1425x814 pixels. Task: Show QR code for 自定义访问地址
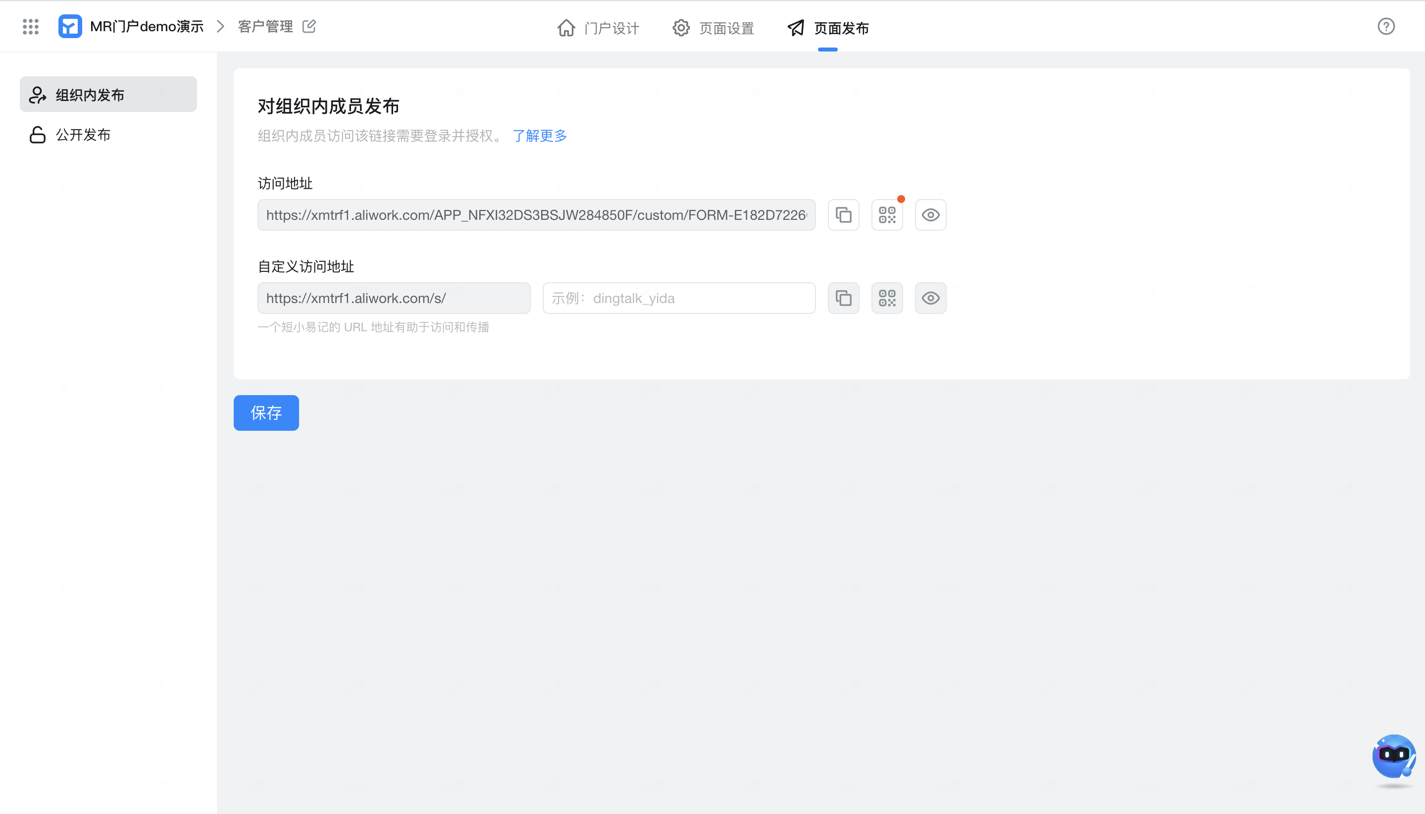[887, 299]
